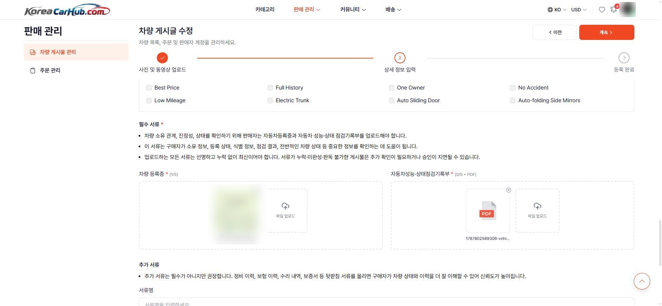Click the step 3 circle indicator
The width and height of the screenshot is (662, 306).
tap(624, 58)
